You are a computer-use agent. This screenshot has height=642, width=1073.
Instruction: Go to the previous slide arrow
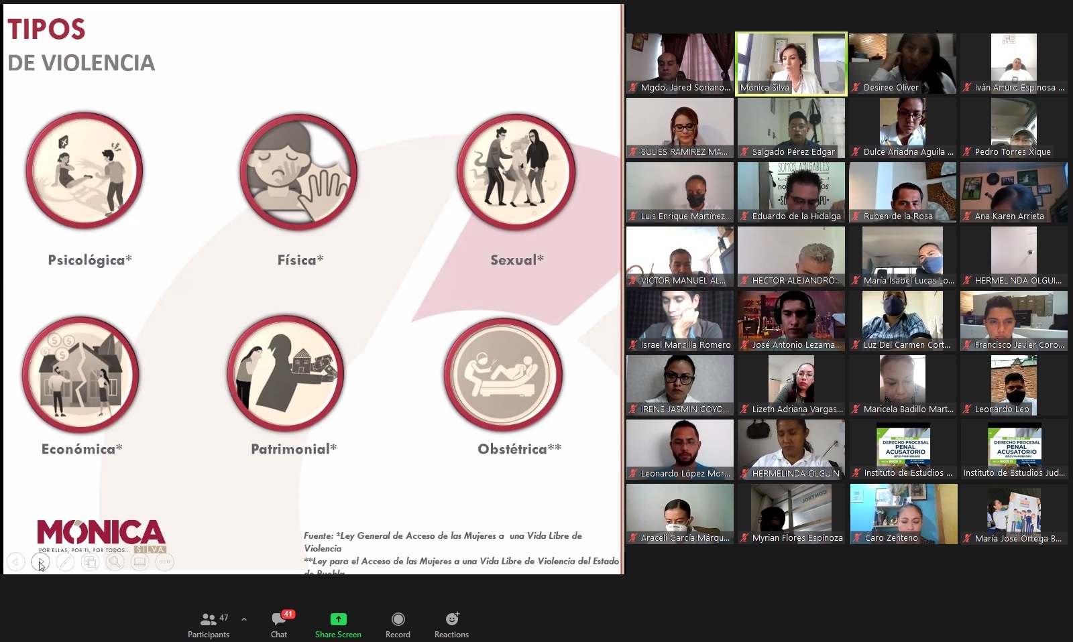pos(15,562)
